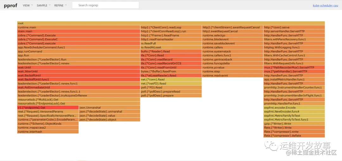
Task: Select wait.PollImmediateUntil frame
Action: click(x=79, y=87)
